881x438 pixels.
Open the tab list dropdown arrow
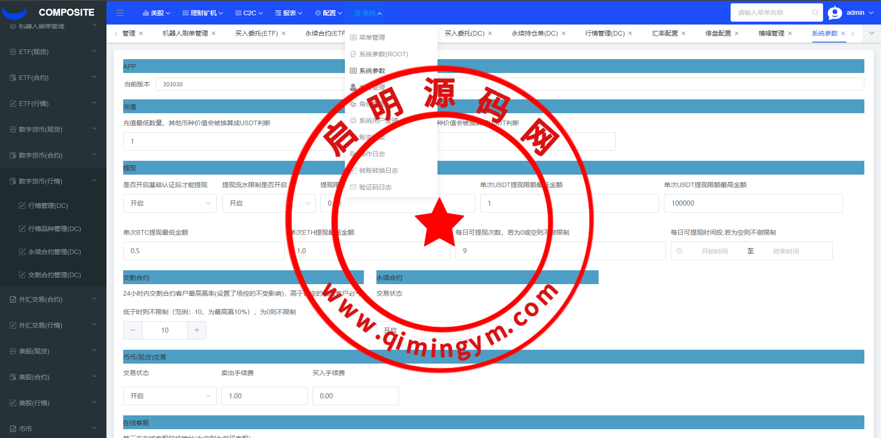pyautogui.click(x=872, y=33)
